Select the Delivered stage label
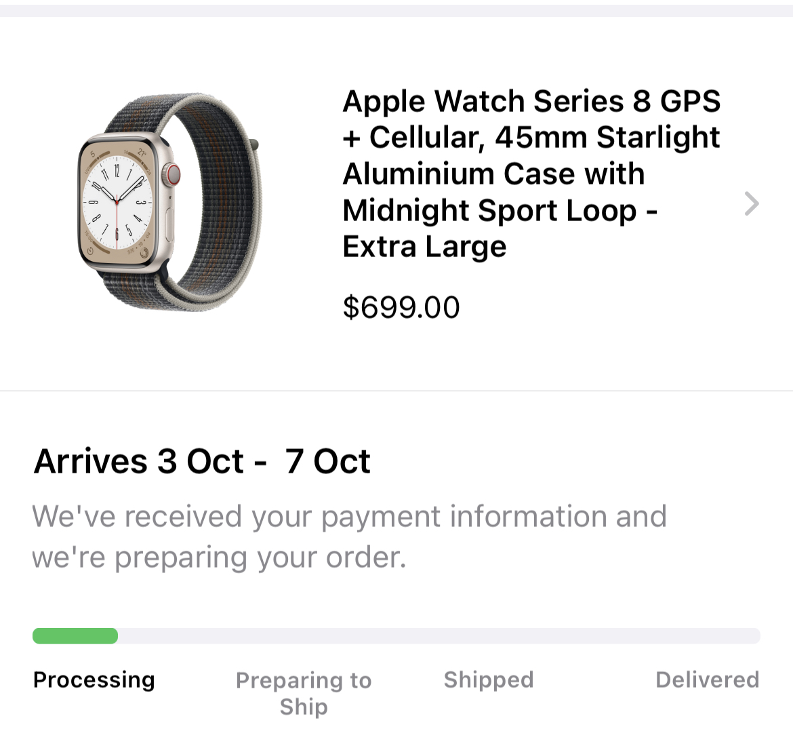 707,680
